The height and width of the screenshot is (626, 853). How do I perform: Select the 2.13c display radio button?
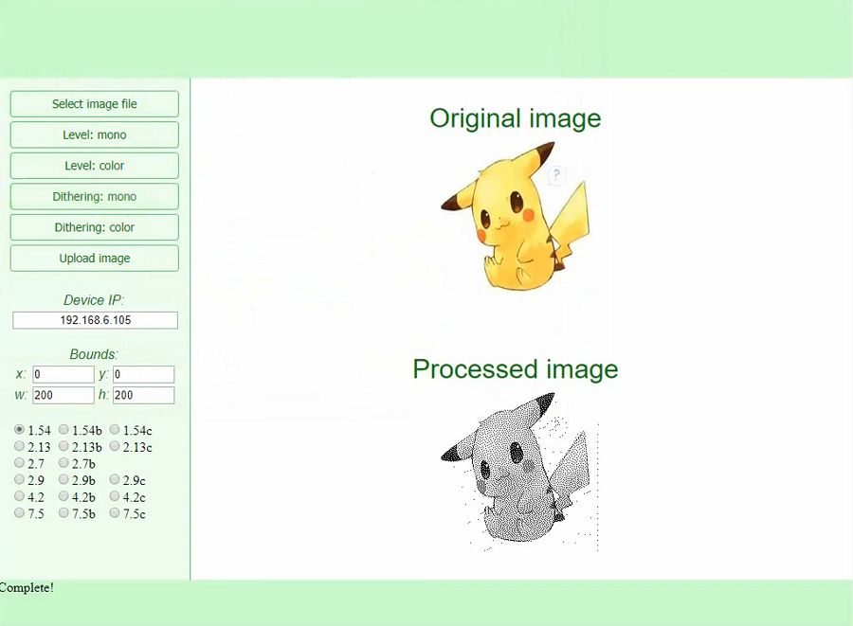[x=115, y=446]
